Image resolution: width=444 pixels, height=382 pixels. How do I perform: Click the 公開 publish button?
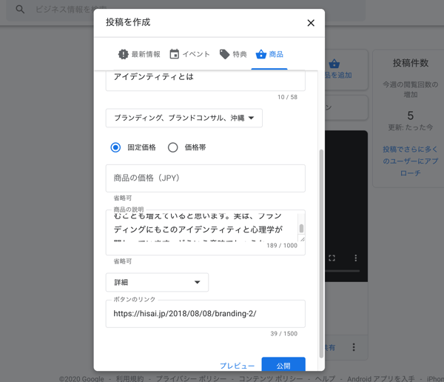coord(283,365)
